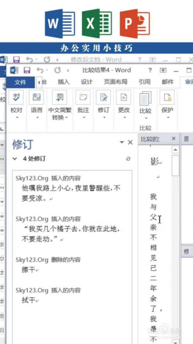
Task: Switch to the 页面布局 tab
Action: (115, 82)
